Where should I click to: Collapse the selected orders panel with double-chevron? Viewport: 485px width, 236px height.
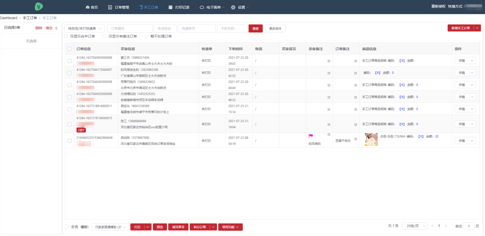click(x=56, y=28)
